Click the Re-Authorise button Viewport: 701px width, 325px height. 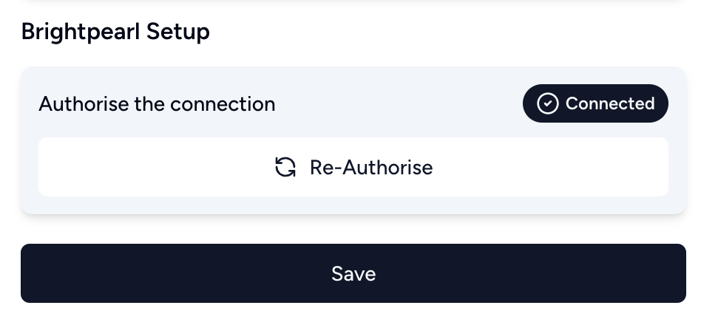[353, 167]
